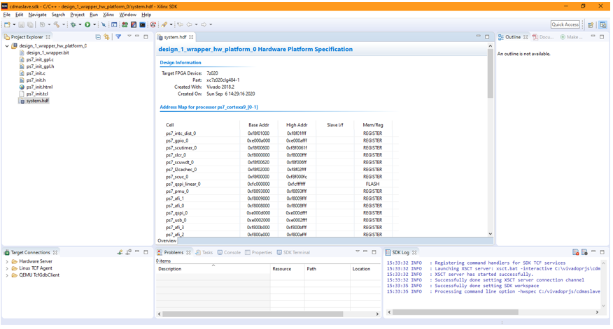Click the XSCT console toolbar icon
Image resolution: width=613 pixels, height=329 pixels.
[143, 24]
